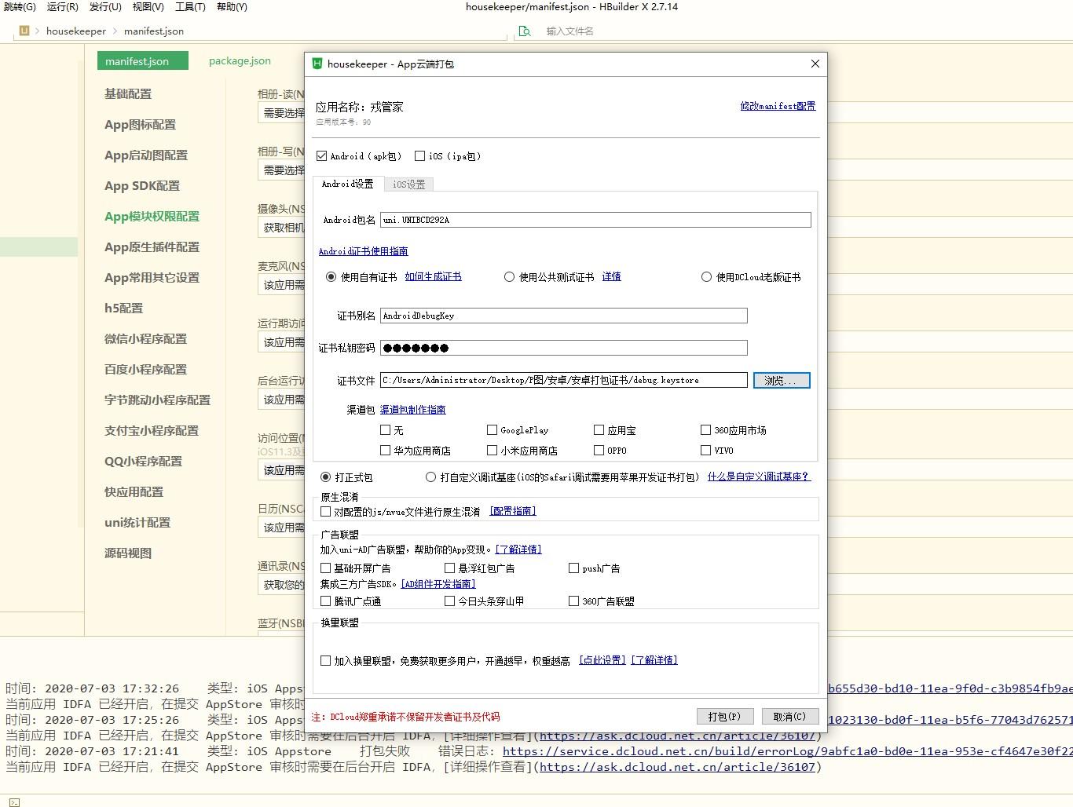Check the 小米应用商店 channel box
This screenshot has width=1073, height=807.
(492, 451)
